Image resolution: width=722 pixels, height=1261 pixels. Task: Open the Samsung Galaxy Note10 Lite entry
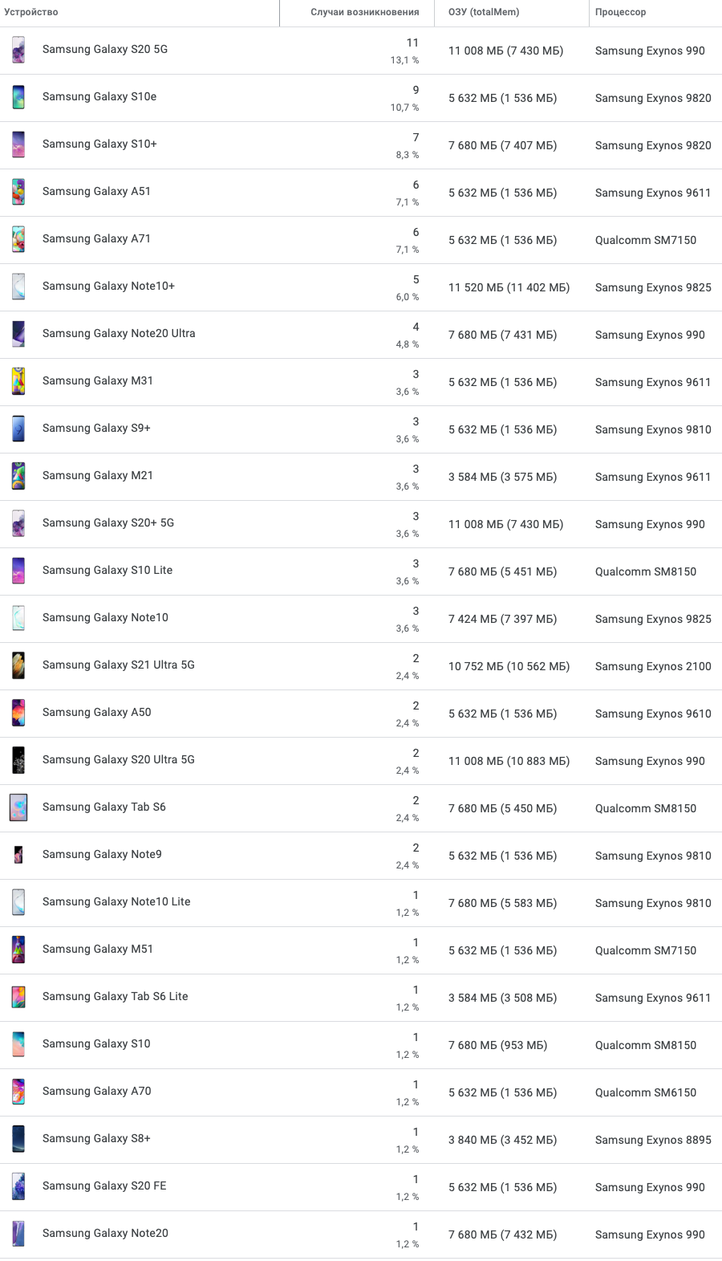[x=116, y=901]
